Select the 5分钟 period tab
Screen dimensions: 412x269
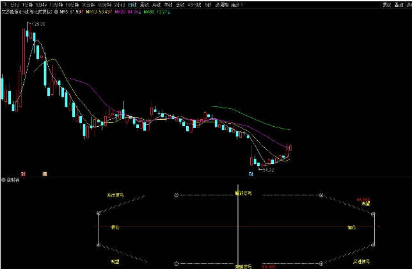click(x=41, y=4)
